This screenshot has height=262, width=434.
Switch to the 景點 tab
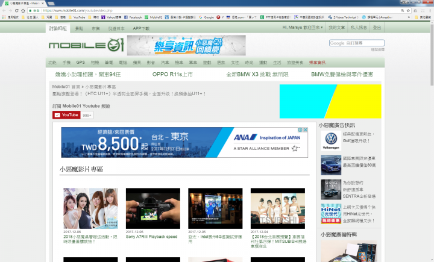coord(79,28)
